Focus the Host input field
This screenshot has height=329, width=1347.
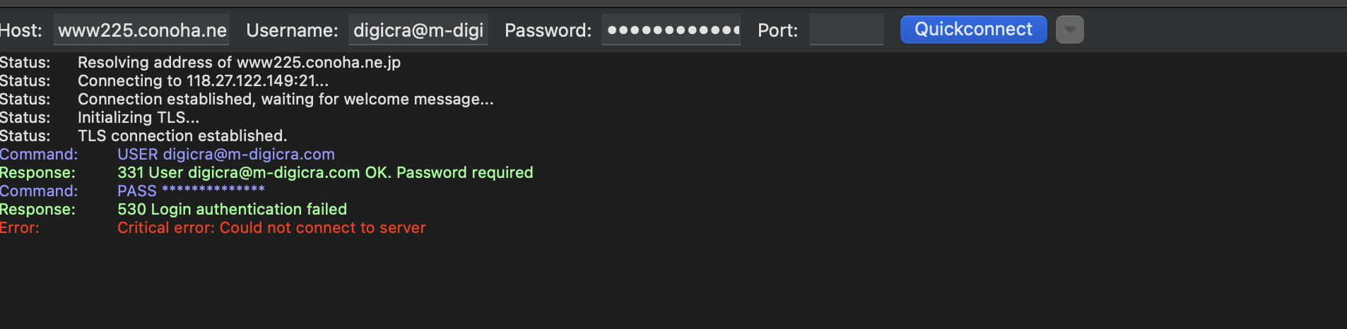click(141, 30)
